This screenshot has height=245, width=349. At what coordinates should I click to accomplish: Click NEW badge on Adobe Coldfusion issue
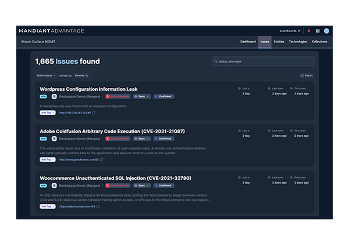[43, 139]
